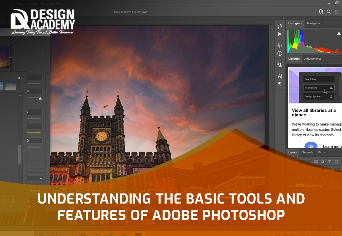Viewport: 342px width, 236px height.
Task: Open the Kind filter dropdown in Layers panel
Action: (x=299, y=161)
